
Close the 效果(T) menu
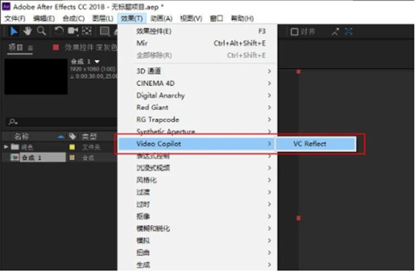pyautogui.click(x=132, y=19)
